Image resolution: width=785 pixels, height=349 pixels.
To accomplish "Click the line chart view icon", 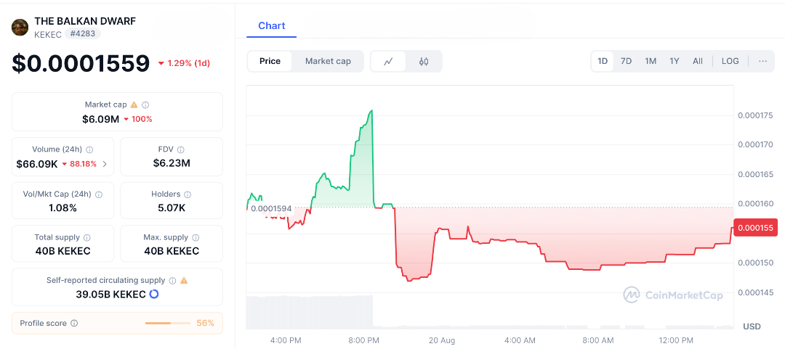I will [x=389, y=62].
